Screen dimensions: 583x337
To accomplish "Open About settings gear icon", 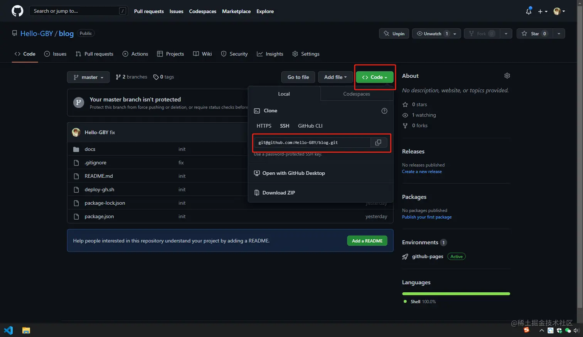I will [507, 76].
